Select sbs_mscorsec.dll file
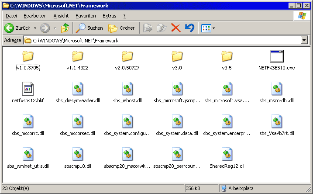Viewport: 313px width, 194px height. 77,125
